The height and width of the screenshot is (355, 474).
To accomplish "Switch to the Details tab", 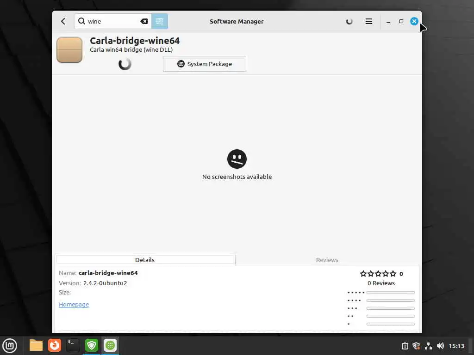I will (x=145, y=260).
